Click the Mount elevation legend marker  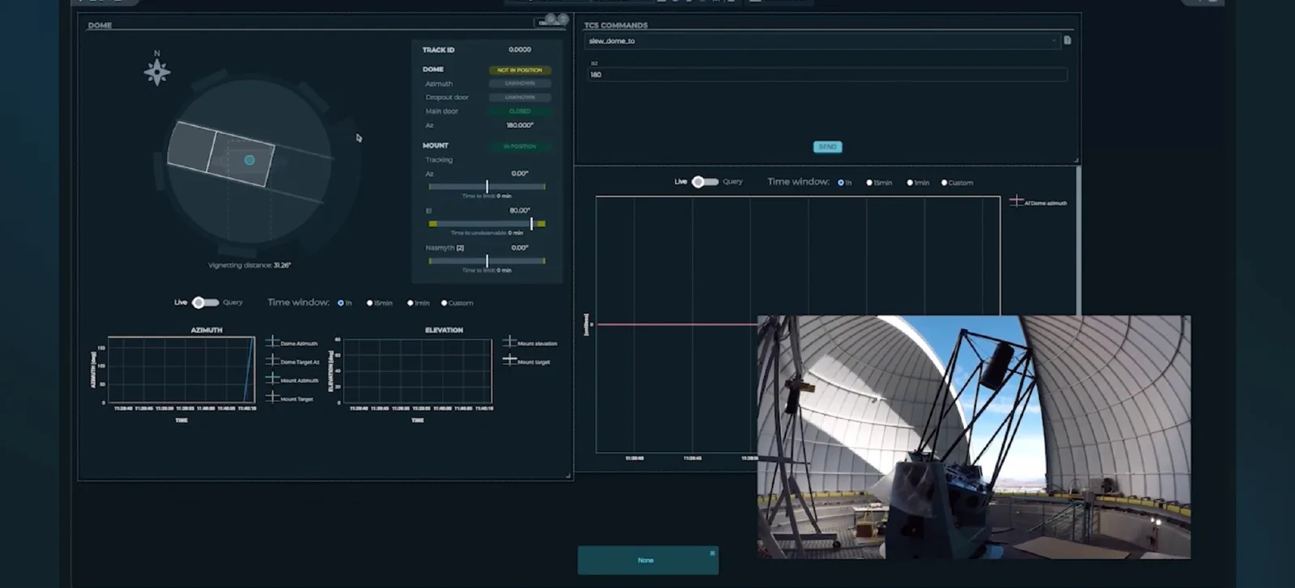tap(510, 342)
